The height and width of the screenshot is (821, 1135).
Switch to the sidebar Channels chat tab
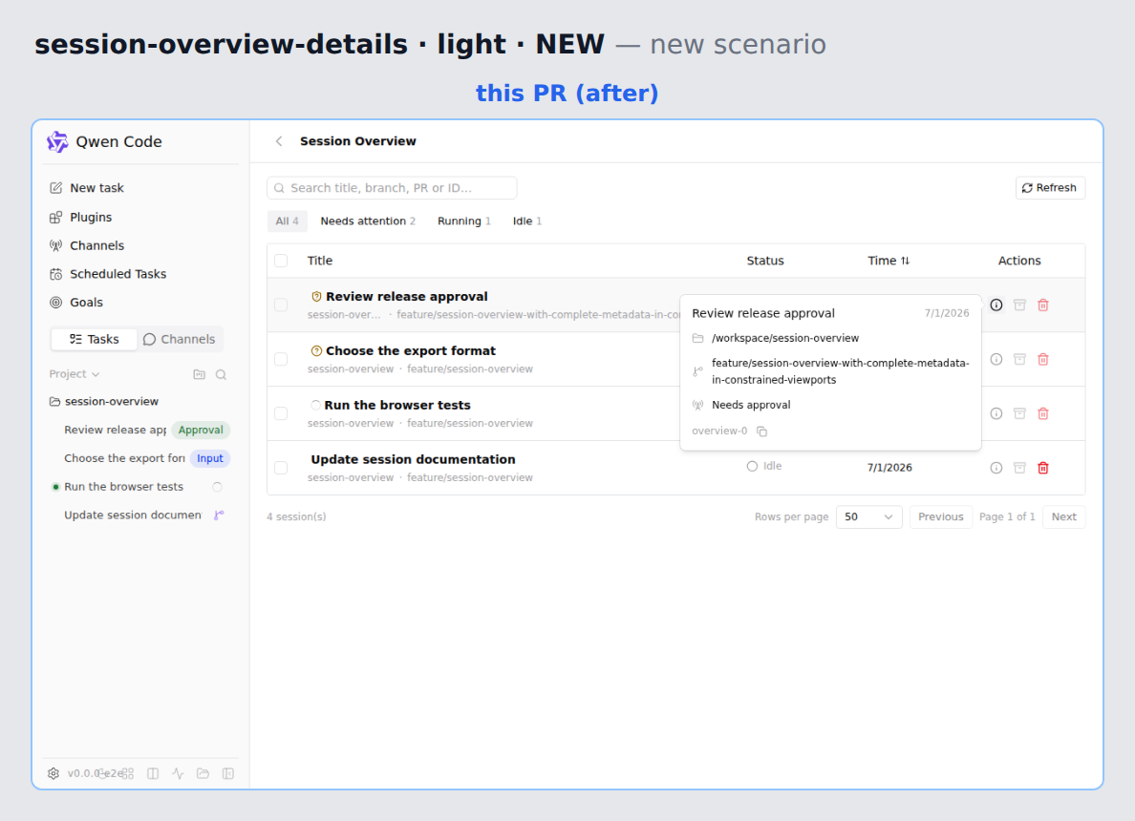click(180, 339)
